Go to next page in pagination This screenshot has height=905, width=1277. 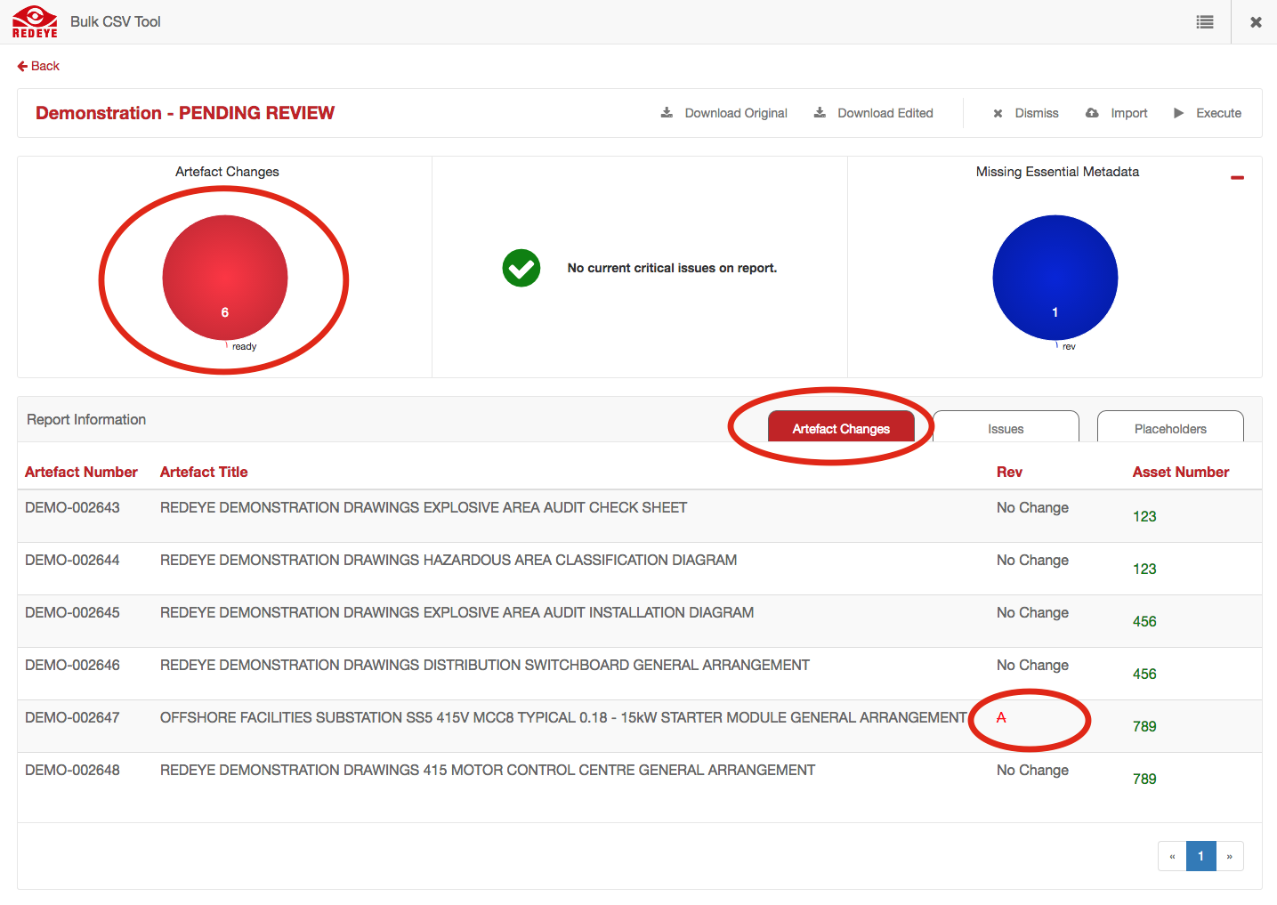pyautogui.click(x=1229, y=856)
